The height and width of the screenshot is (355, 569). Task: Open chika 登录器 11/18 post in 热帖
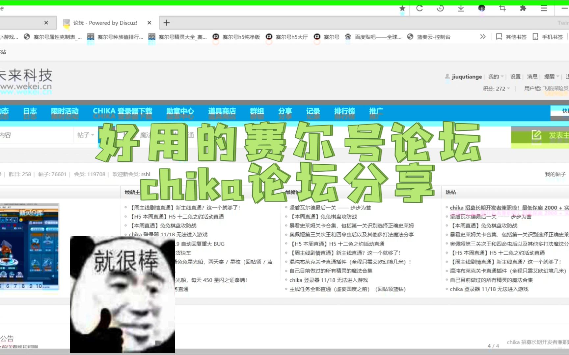pyautogui.click(x=489, y=289)
